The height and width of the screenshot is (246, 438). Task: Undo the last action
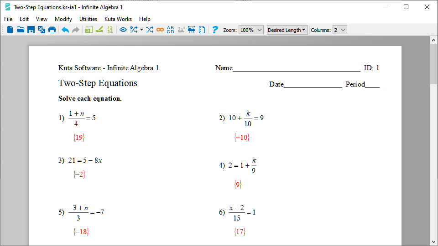pos(65,30)
